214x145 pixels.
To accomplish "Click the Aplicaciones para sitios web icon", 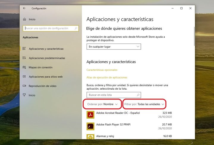I will (x=24, y=77).
